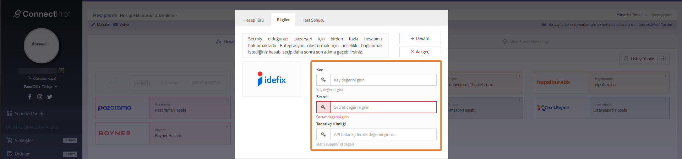Open the Boyner Hesabı card
The width and height of the screenshot is (682, 159).
tap(163, 134)
